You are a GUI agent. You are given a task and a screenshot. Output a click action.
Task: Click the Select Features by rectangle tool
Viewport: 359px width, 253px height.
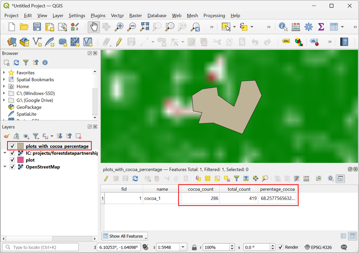coord(226,27)
